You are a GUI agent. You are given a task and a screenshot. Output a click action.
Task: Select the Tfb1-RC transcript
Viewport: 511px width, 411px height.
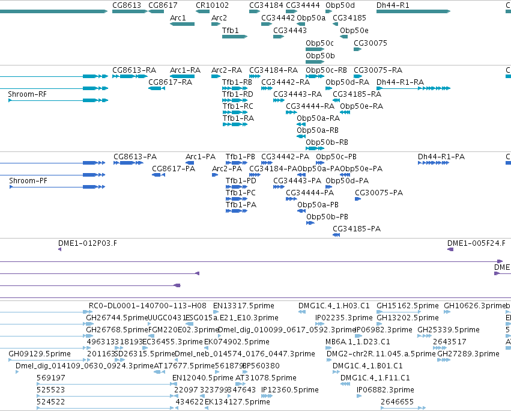pos(235,112)
